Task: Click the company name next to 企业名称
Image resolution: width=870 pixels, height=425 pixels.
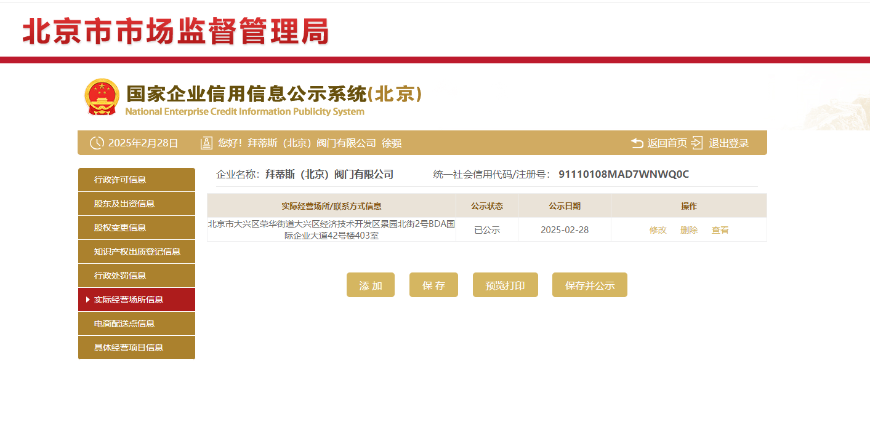Action: tap(329, 174)
